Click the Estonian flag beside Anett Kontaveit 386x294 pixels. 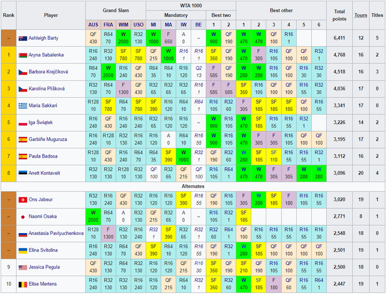pos(23,172)
